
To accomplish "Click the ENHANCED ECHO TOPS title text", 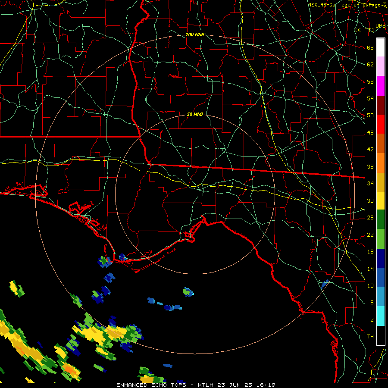I will (x=151, y=385).
